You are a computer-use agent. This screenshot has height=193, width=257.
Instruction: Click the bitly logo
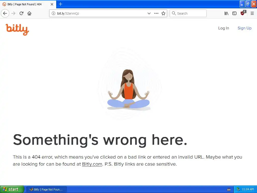click(17, 30)
